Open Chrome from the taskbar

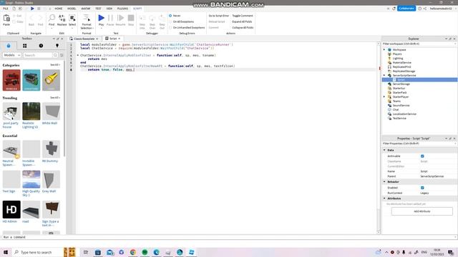tap(133, 252)
